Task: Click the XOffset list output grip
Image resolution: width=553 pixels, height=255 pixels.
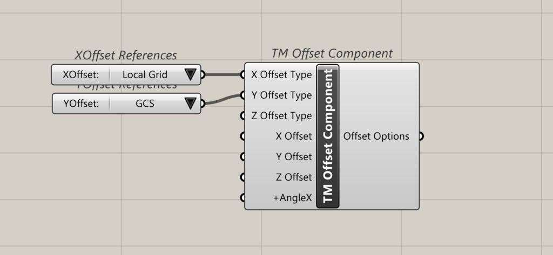Action: (203, 75)
